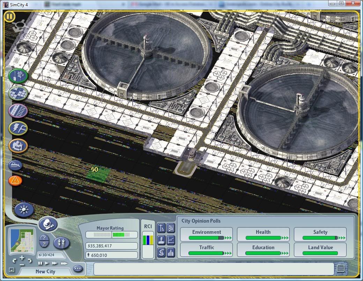Open the Utilities tools lightning bolt icon
This screenshot has height=281, width=363.
(x=18, y=128)
